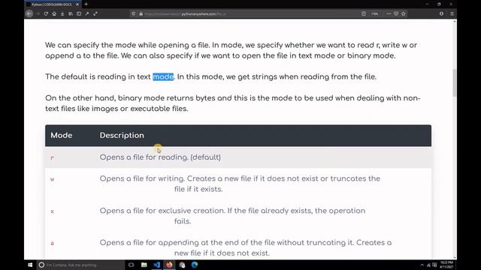
Task: Click the taskbar clock showing 10:22 PM
Action: pyautogui.click(x=446, y=265)
